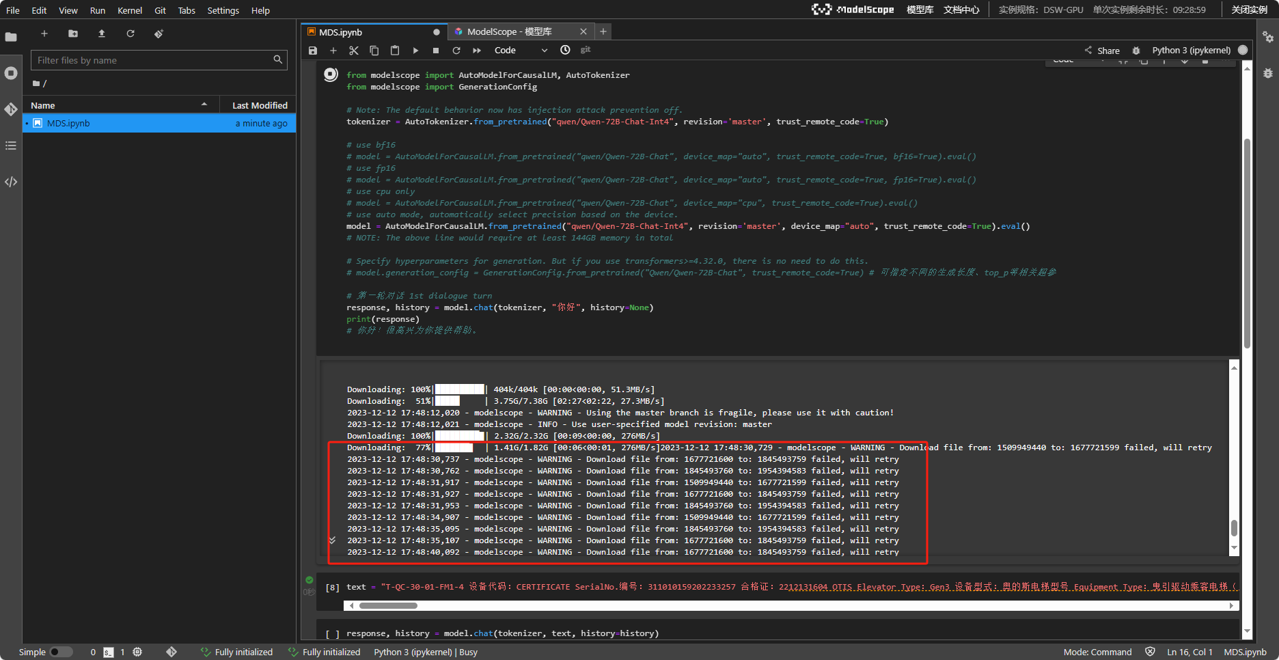Image resolution: width=1279 pixels, height=660 pixels.
Task: Open the clock icon in notebook toolbar
Action: pos(565,50)
